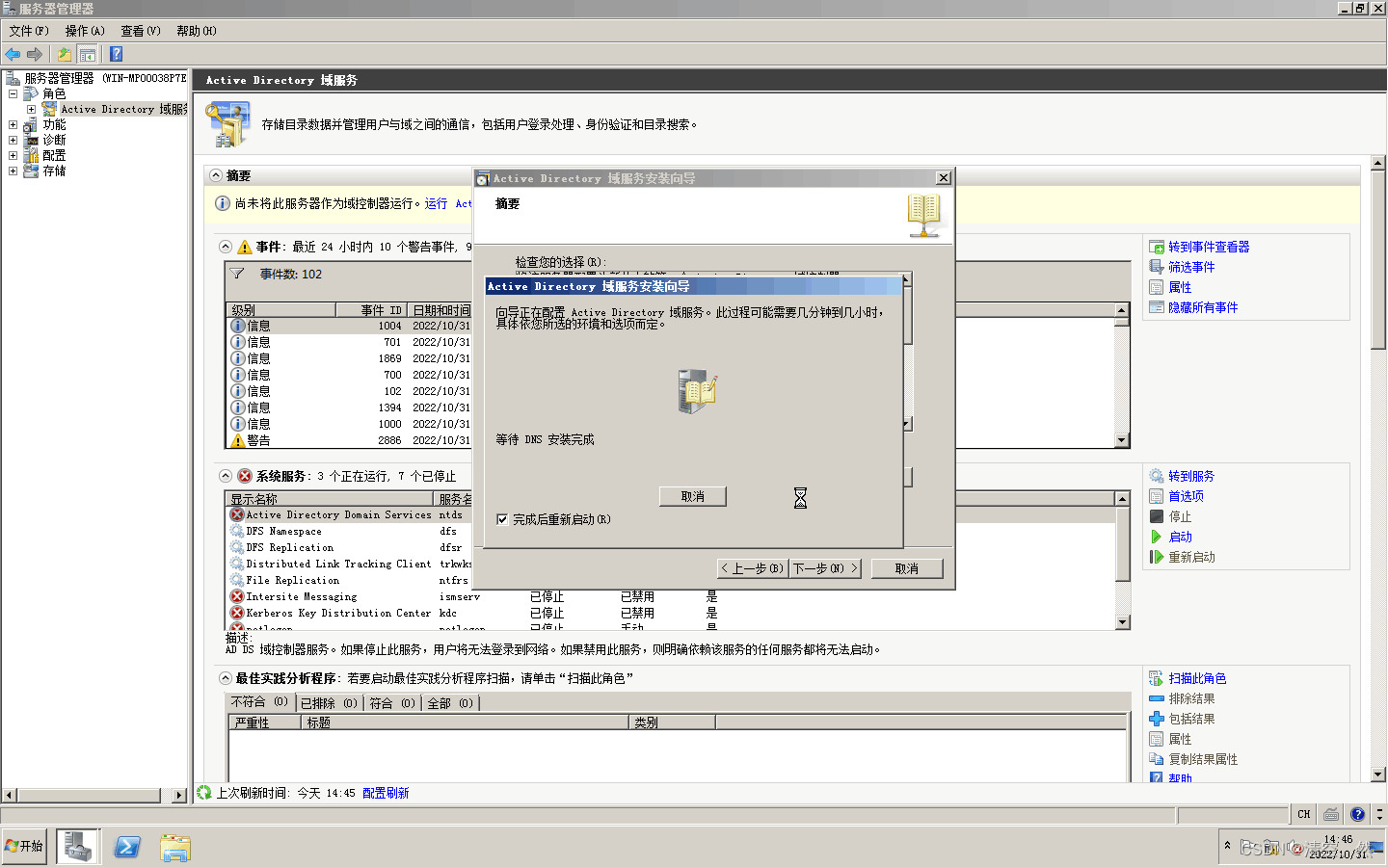Click 取消 at the wizard bottom
The image size is (1388, 867).
click(x=907, y=568)
